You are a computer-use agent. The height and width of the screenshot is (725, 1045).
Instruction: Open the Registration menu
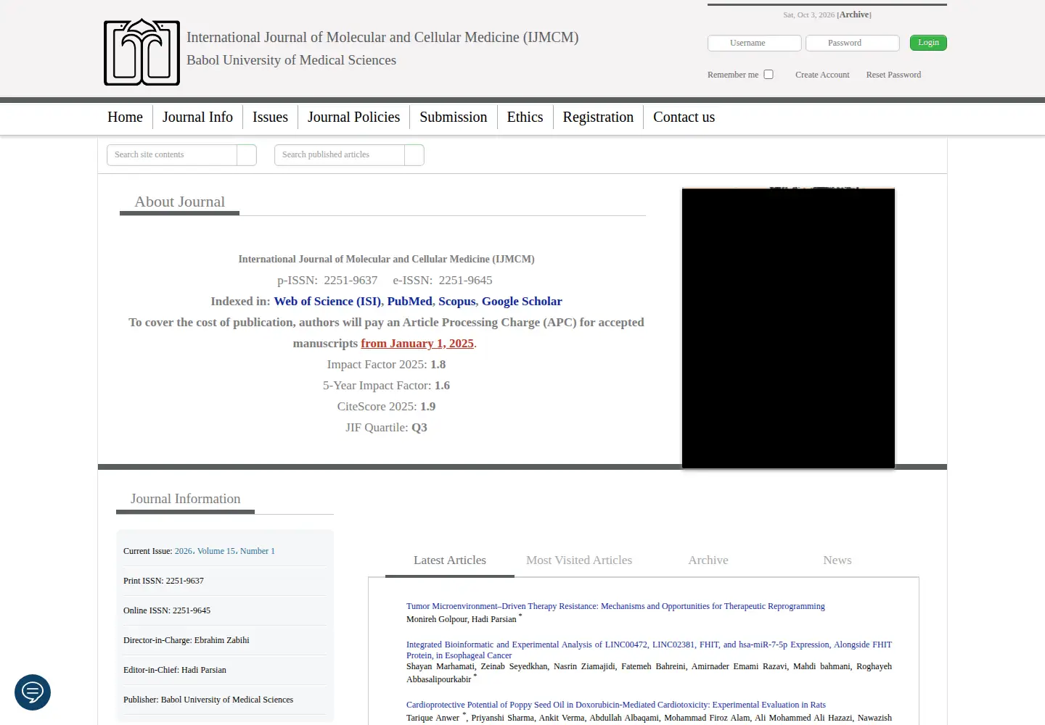[x=598, y=117]
